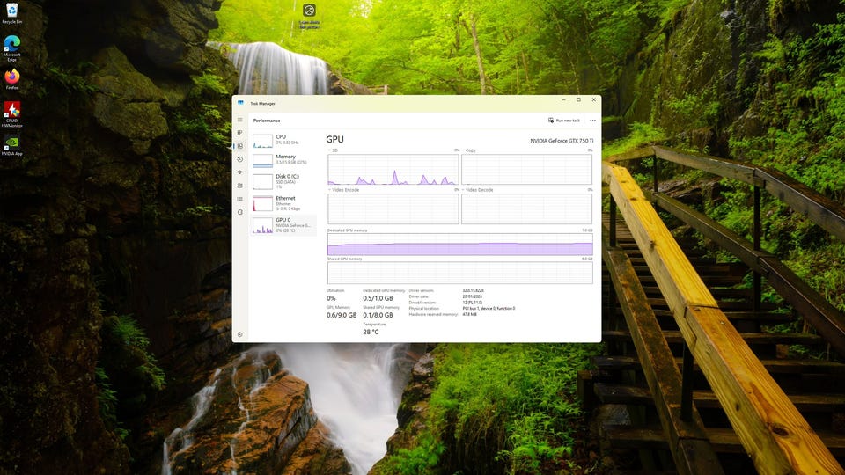This screenshot has width=845, height=475.
Task: Click the Task Manager window title text
Action: tap(262, 104)
